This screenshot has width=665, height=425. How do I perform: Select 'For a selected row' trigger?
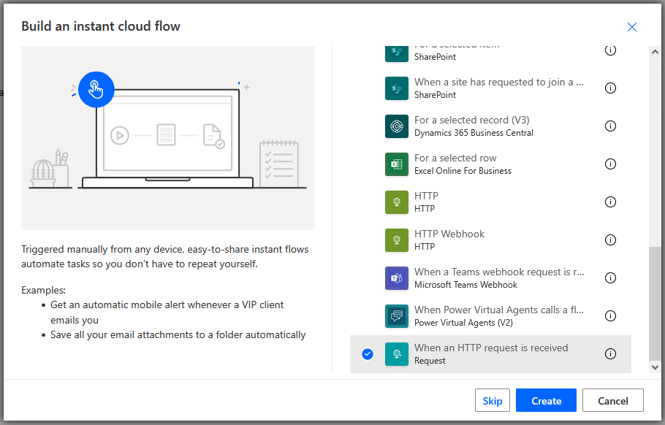[x=455, y=158]
